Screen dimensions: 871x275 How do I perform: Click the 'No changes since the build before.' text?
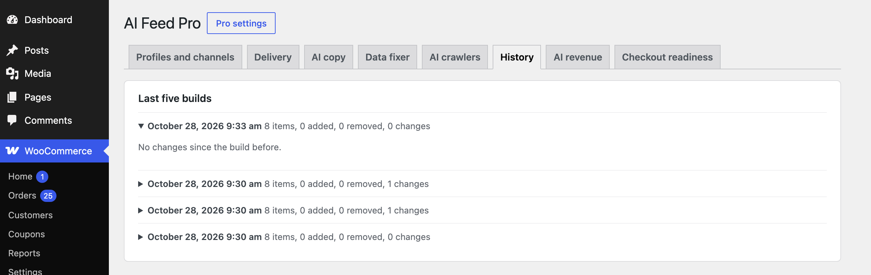[x=210, y=147]
